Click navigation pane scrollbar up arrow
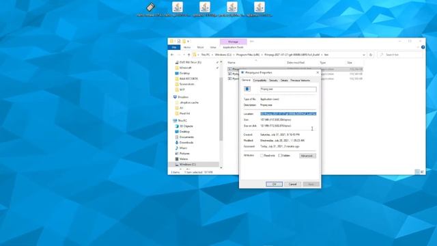The width and height of the screenshot is (437, 246). 221,62
